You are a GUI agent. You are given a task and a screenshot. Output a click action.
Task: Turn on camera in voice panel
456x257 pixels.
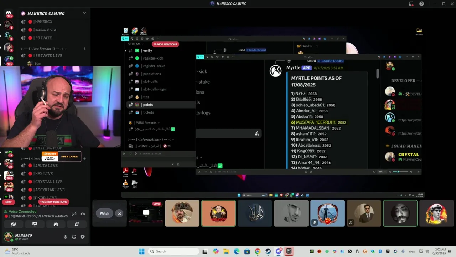14,224
